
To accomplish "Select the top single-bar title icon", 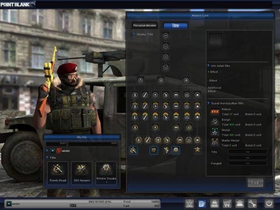I will click(166, 36).
